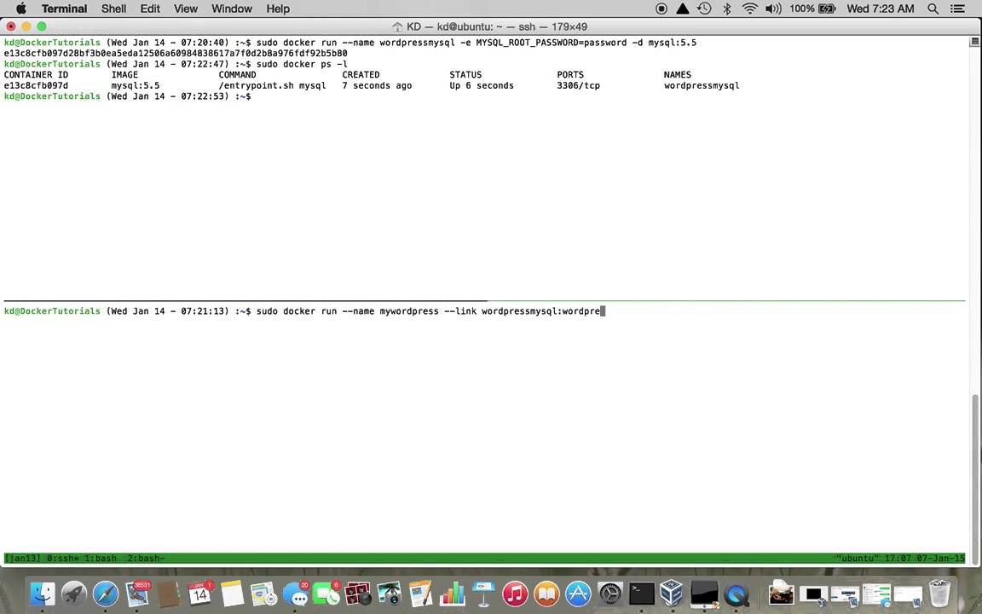Open Contacts book icon in the Dock
Viewport: 982px width, 614px height.
[x=169, y=594]
